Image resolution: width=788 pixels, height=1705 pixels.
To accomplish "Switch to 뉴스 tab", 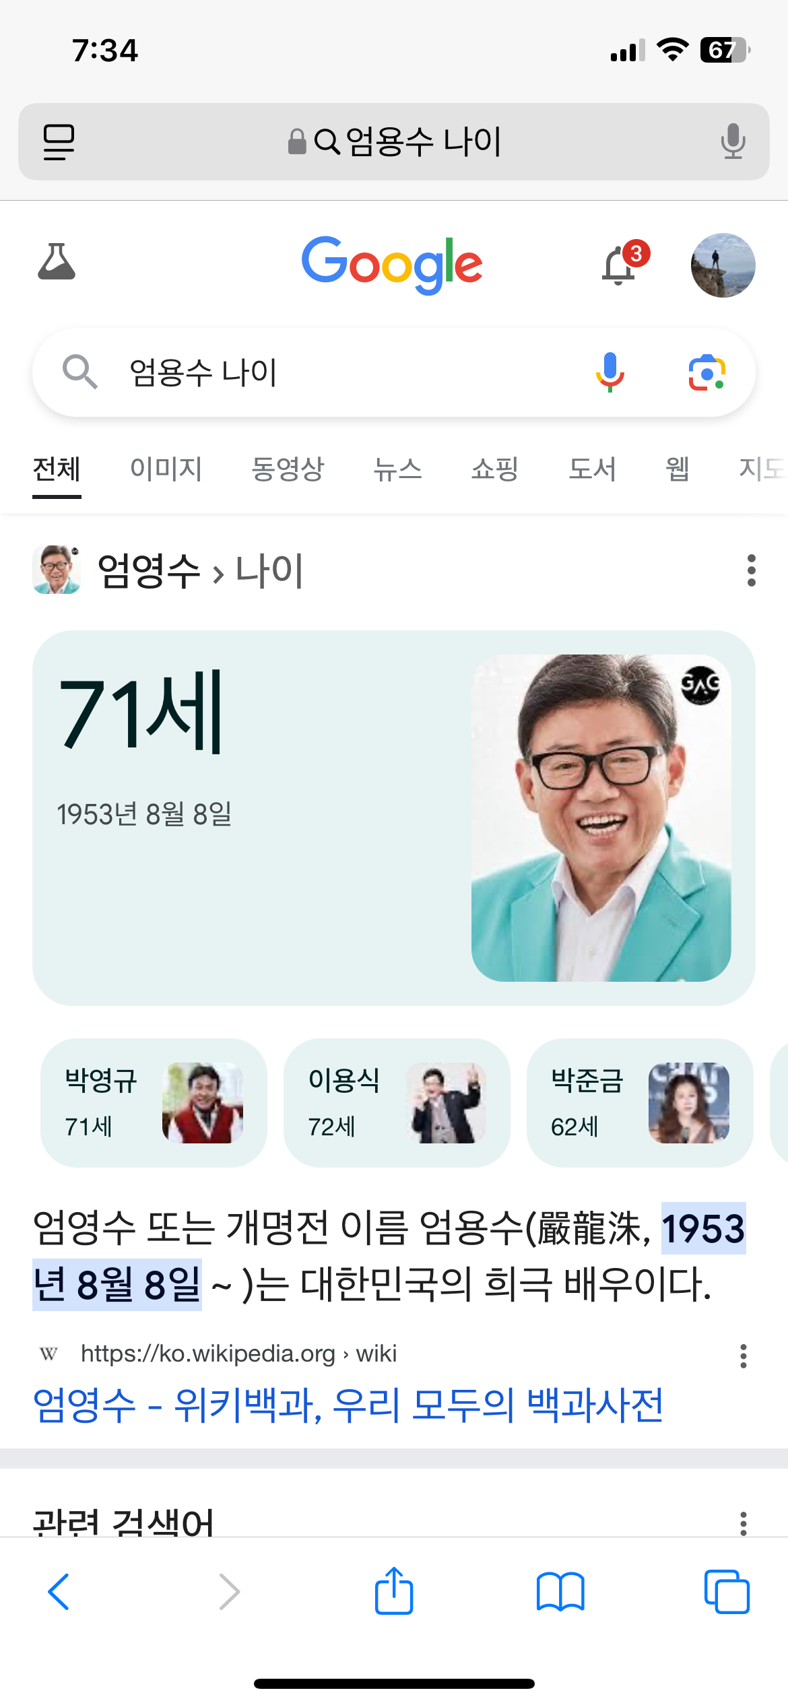I will (x=397, y=469).
